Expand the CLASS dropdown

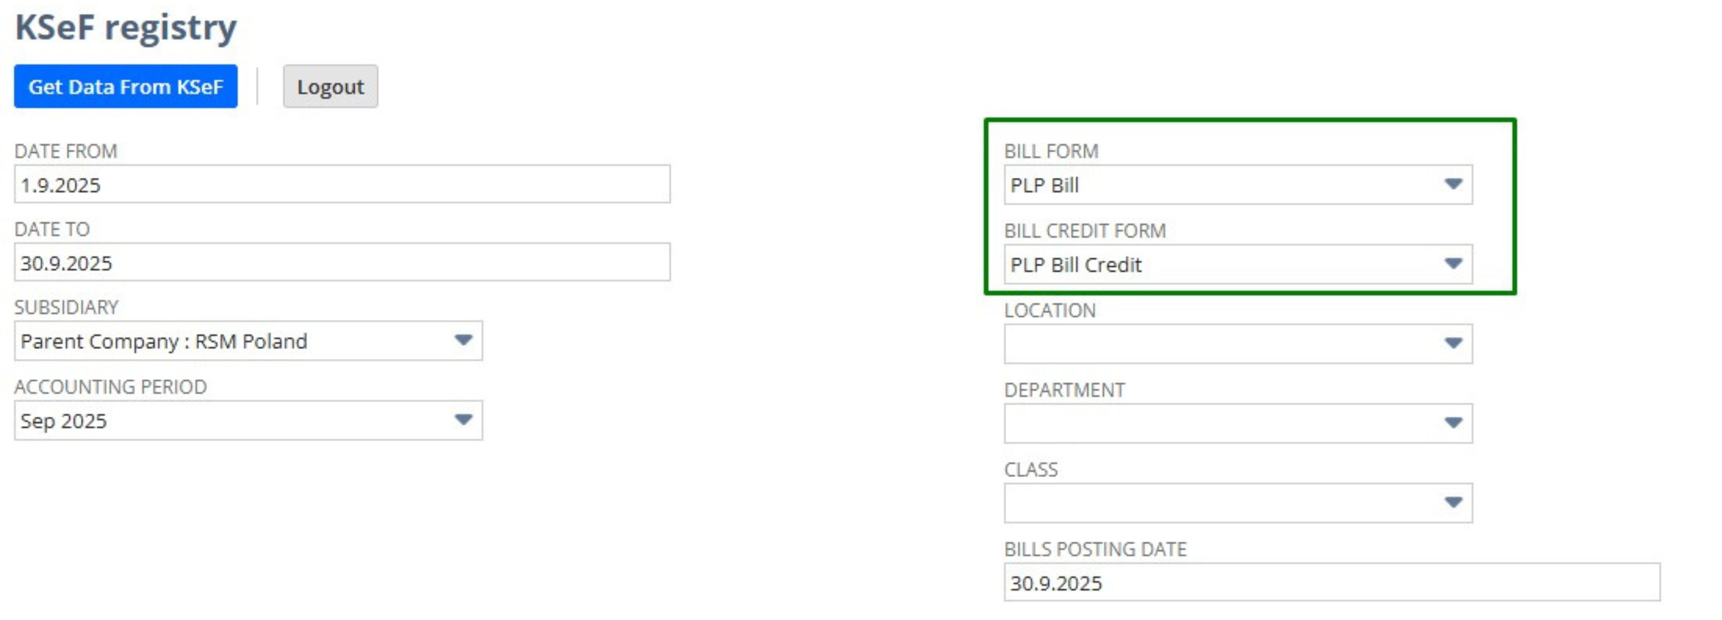tap(1237, 503)
